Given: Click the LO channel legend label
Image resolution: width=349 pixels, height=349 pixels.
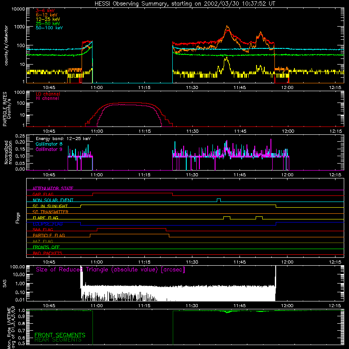Looking at the screenshot, I should coord(48,94).
